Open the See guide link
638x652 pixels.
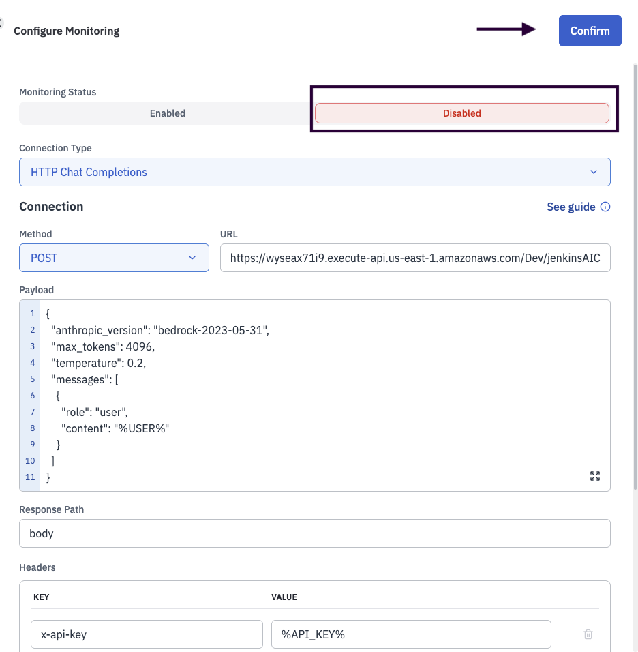571,207
